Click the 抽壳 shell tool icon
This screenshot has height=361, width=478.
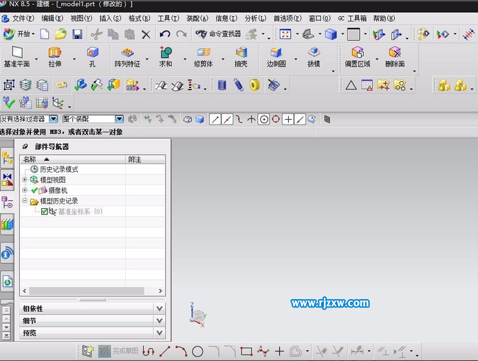coord(241,57)
